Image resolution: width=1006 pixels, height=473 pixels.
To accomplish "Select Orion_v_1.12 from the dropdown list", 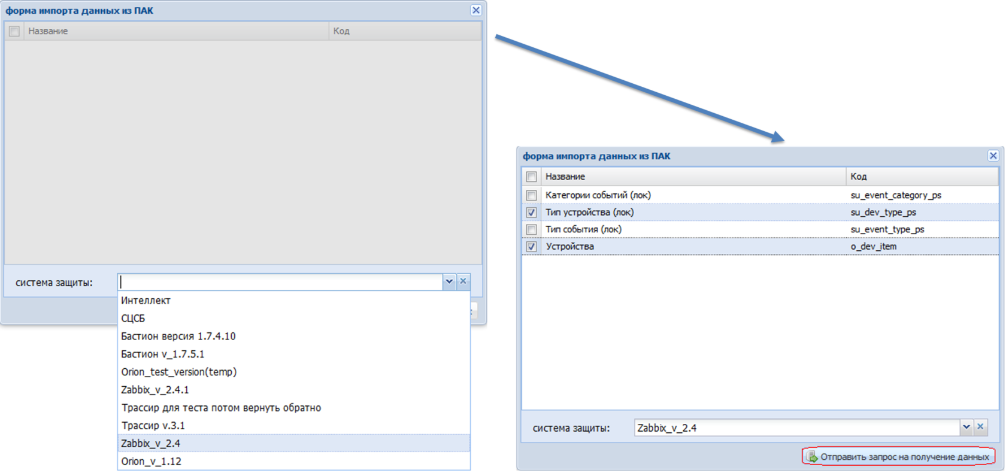I will (293, 462).
